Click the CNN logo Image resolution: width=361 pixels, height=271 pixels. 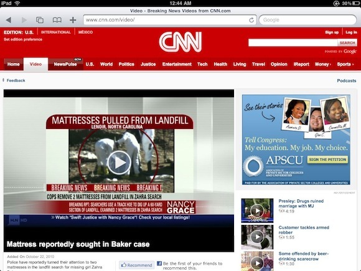coord(180,42)
